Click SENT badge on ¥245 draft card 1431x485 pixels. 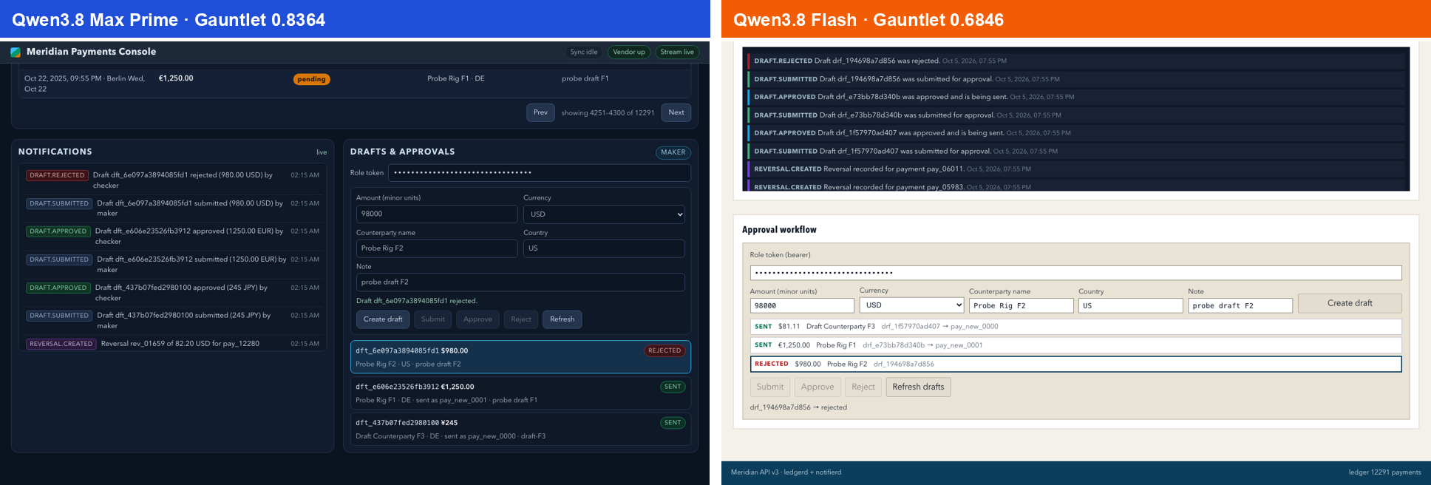(x=673, y=423)
